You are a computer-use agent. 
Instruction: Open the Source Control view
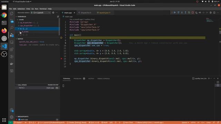click(12, 21)
